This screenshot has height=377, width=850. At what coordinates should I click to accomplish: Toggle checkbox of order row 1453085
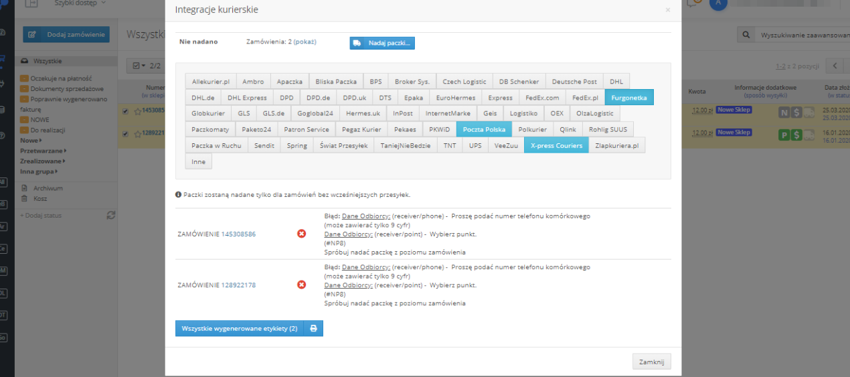point(126,110)
